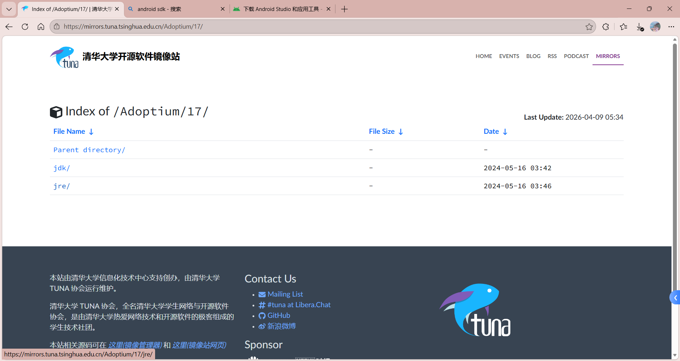Open the BLOG navigation item
Viewport: 680px width, 361px height.
coord(533,56)
